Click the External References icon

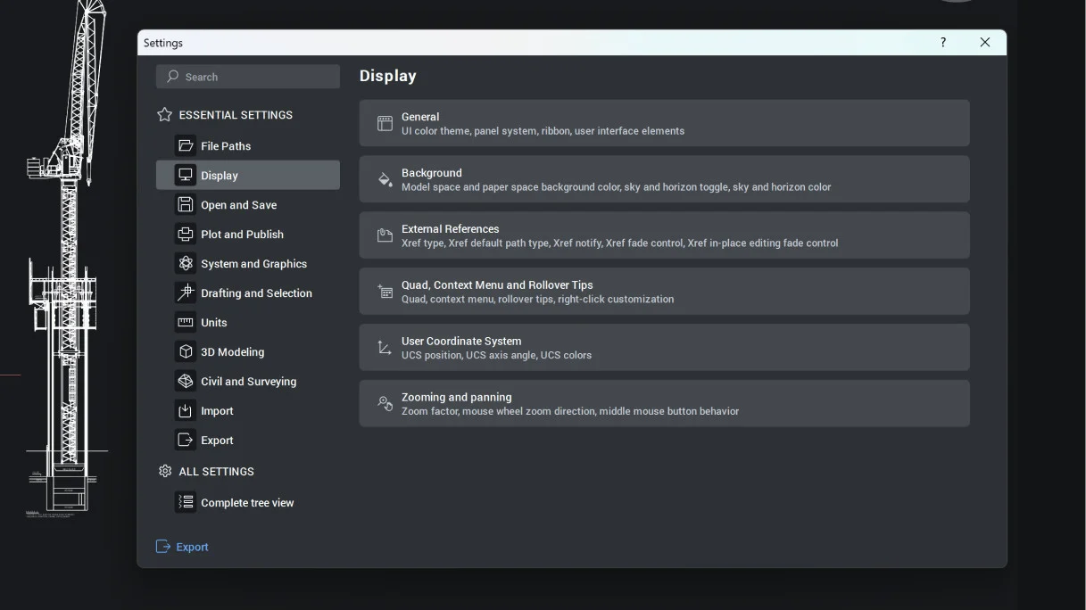(x=385, y=235)
